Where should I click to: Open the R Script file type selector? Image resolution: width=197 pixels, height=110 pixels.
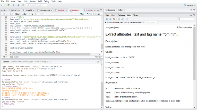tap(97, 57)
